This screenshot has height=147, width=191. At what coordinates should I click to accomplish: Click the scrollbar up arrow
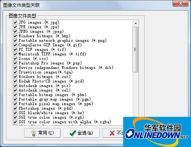[x=136, y=23]
